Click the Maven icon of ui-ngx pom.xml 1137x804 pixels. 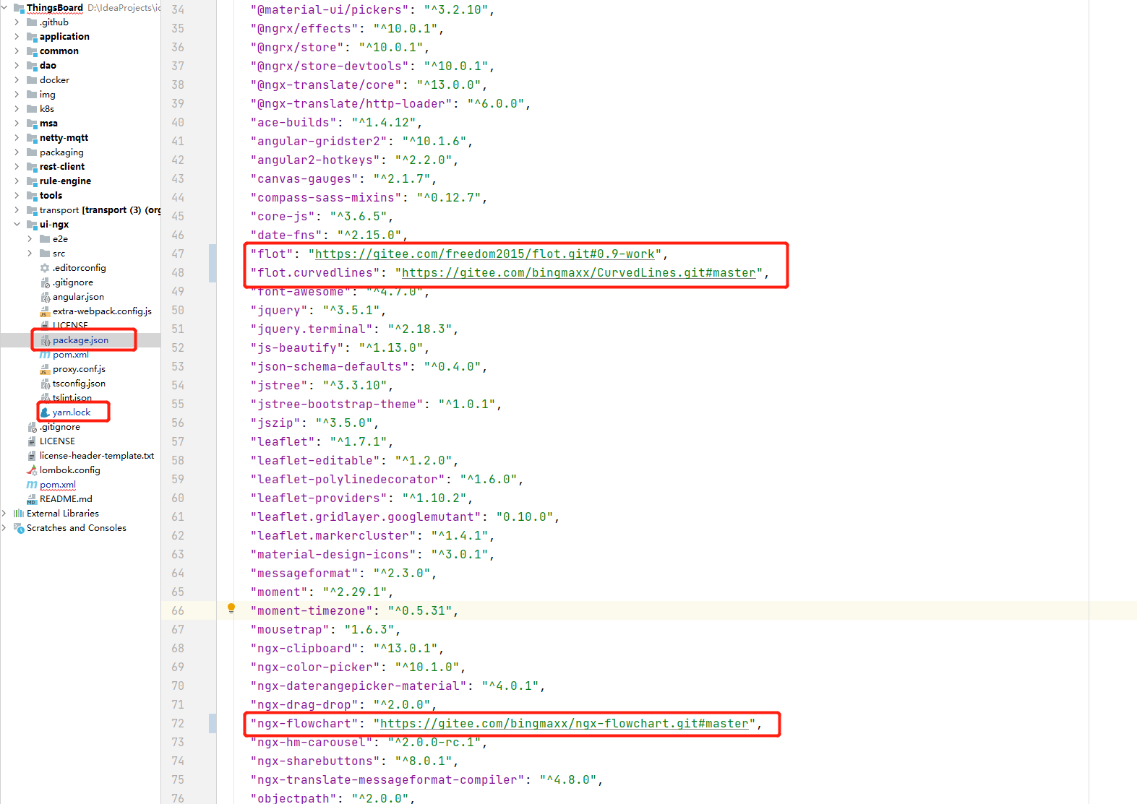click(x=45, y=355)
